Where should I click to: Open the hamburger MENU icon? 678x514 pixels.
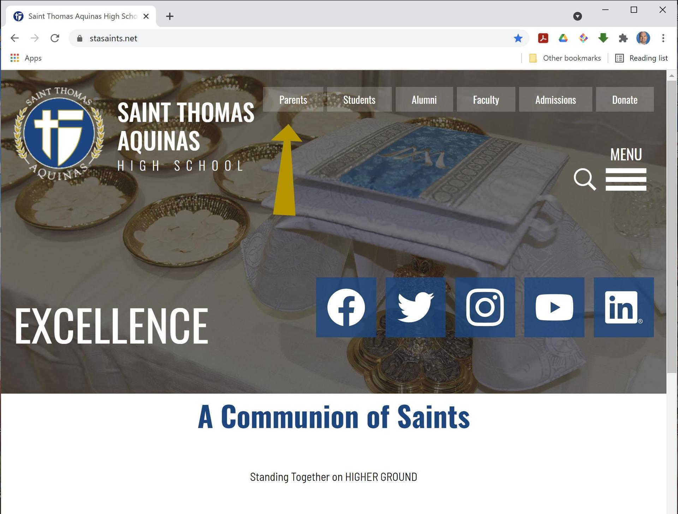coord(626,179)
